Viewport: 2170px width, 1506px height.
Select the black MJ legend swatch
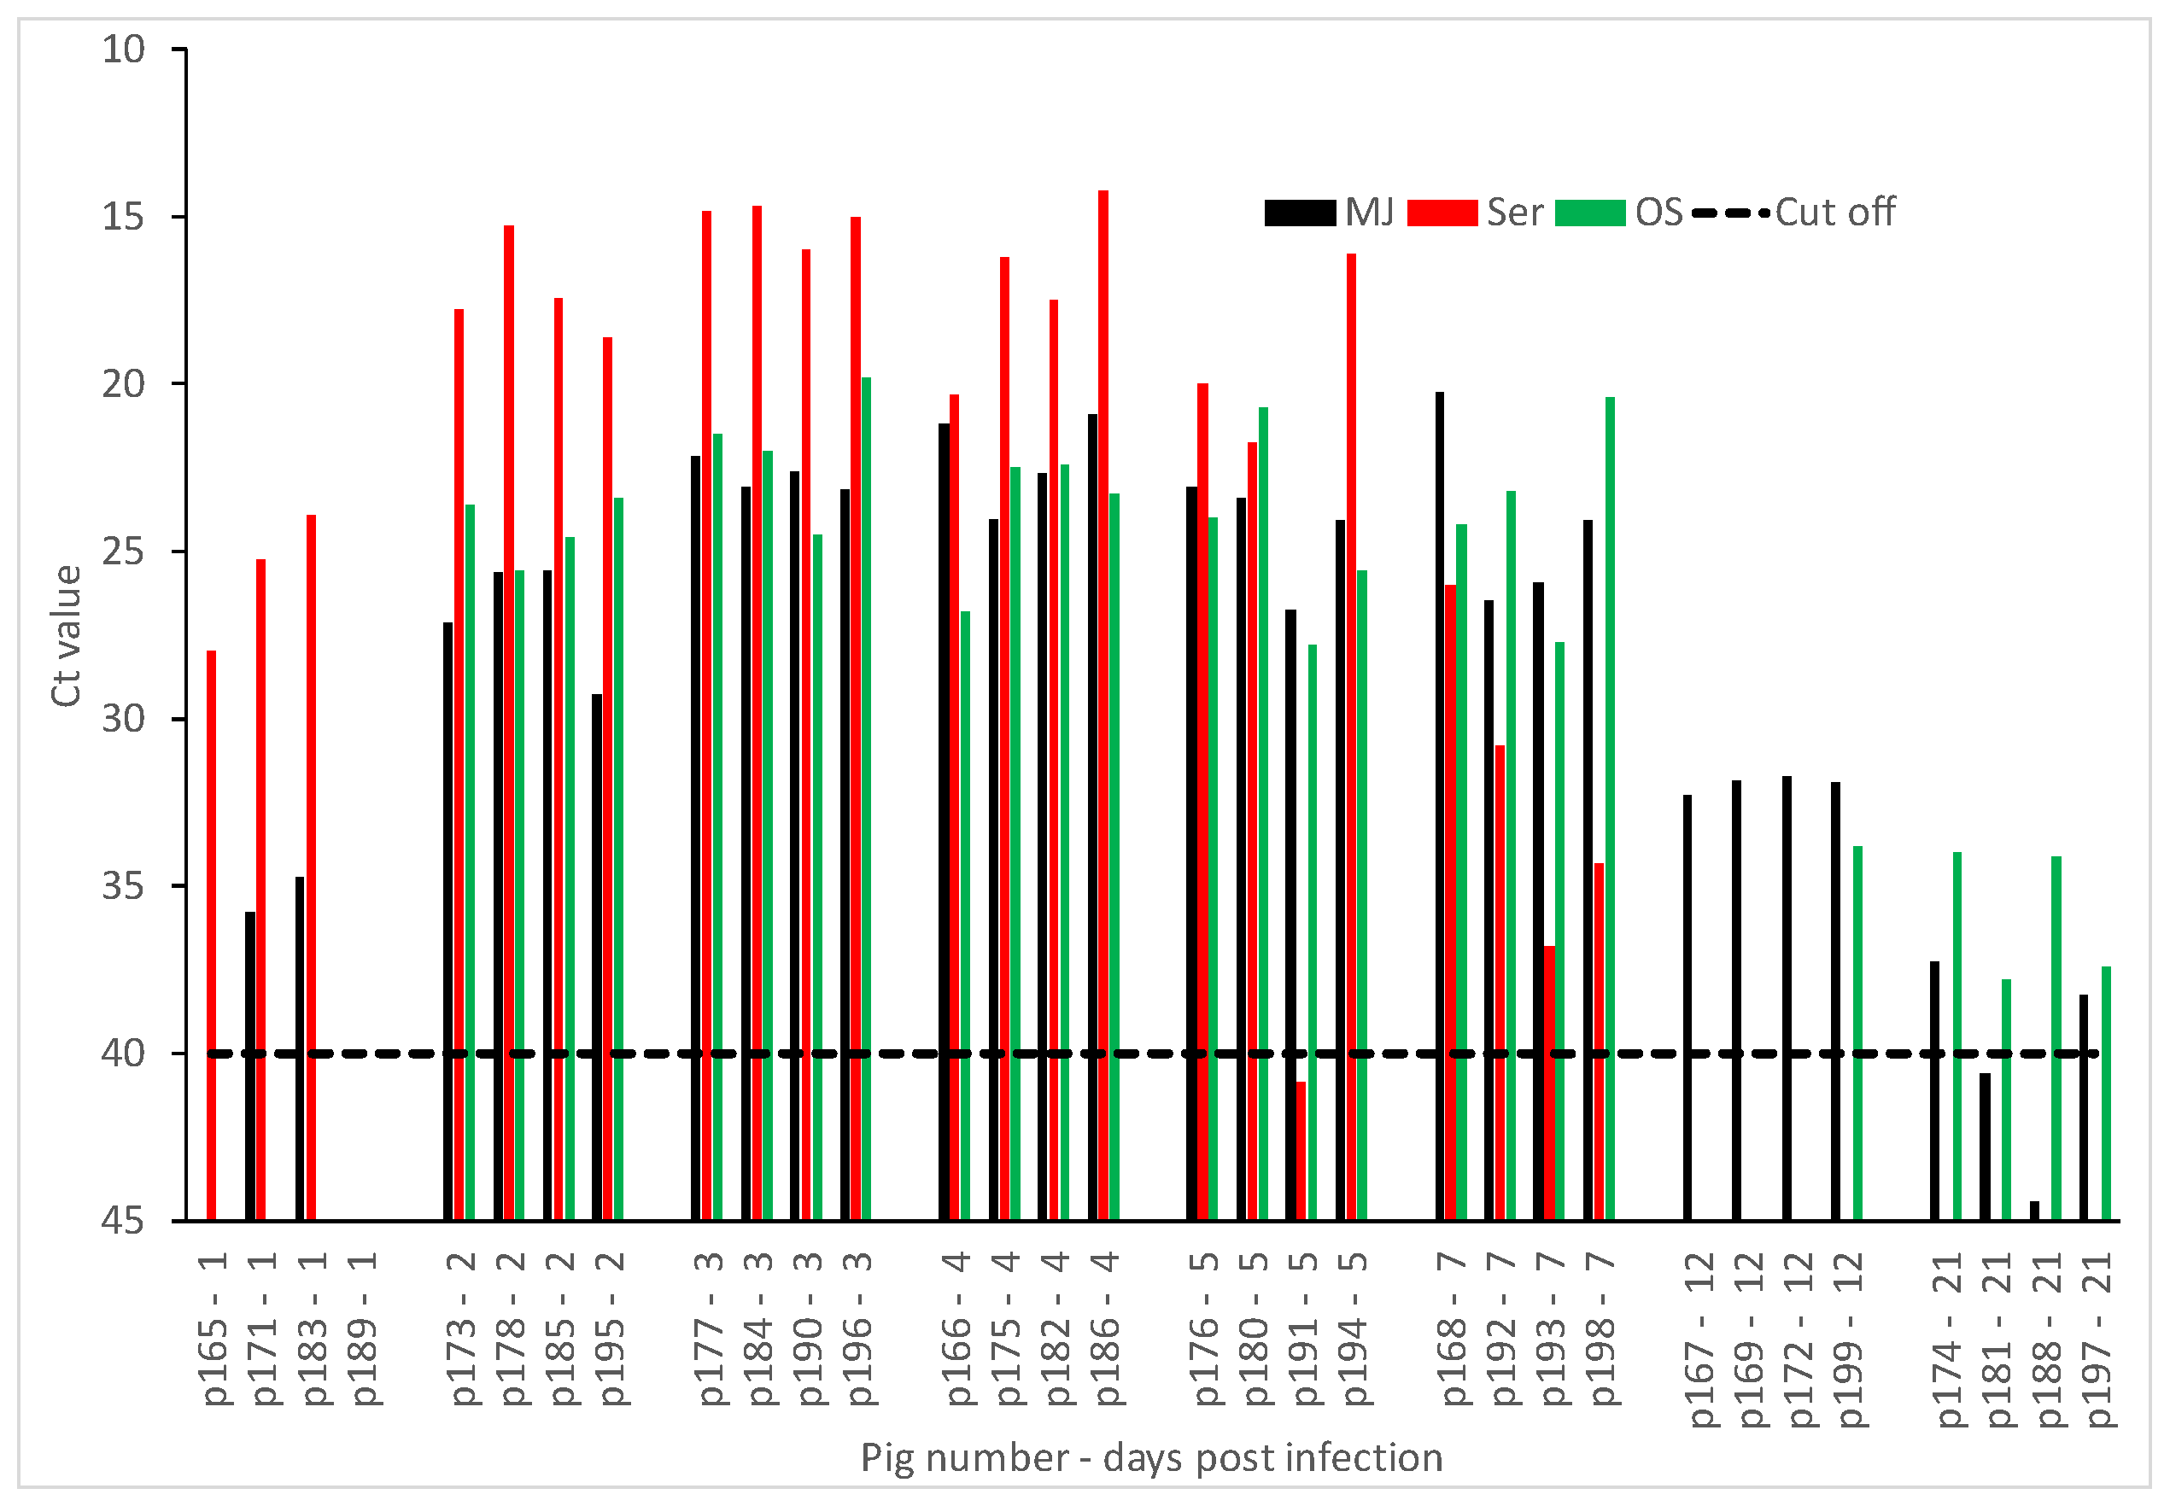(1300, 213)
